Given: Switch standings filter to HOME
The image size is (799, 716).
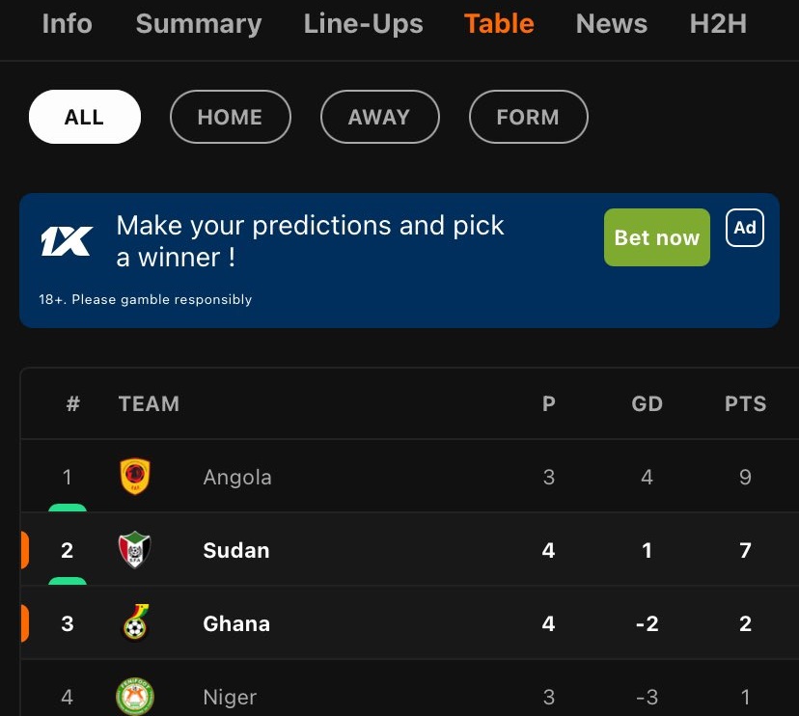Looking at the screenshot, I should [x=231, y=117].
